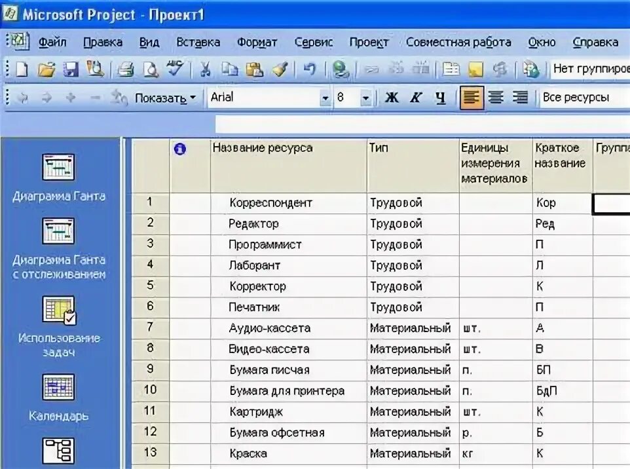Click the New document icon

point(22,69)
